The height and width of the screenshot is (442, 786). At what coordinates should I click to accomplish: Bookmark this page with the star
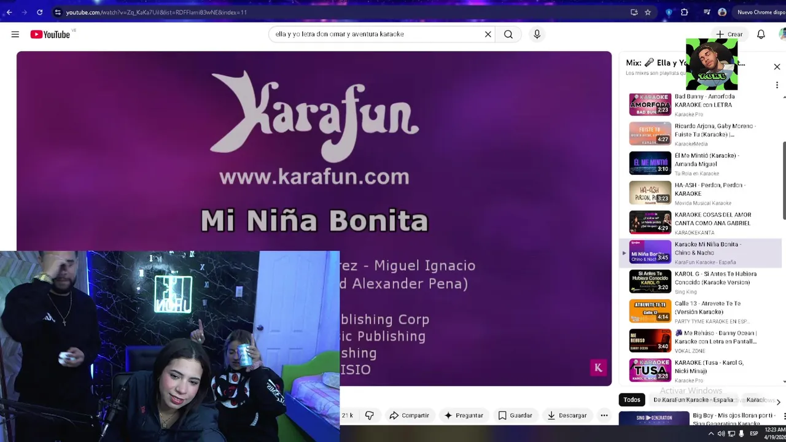647,12
